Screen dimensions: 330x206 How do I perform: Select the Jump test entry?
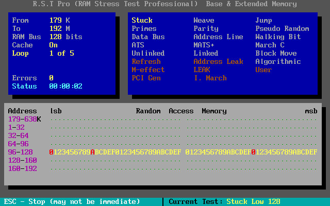pyautogui.click(x=263, y=21)
